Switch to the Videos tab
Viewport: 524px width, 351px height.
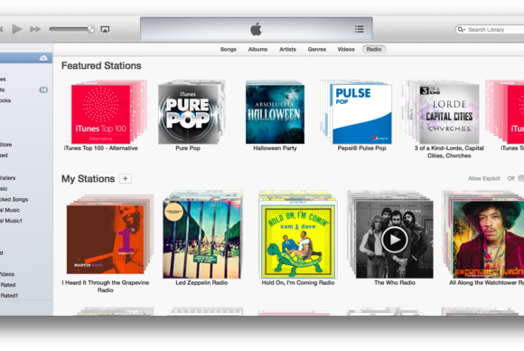346,49
